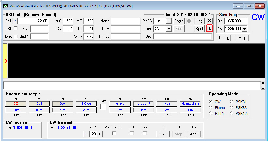Increase WPM with the plus button

click(99, 134)
